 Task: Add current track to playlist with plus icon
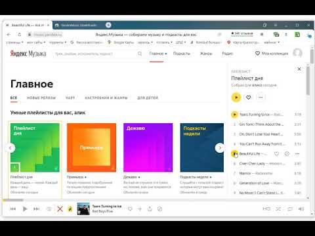[x=140, y=209]
